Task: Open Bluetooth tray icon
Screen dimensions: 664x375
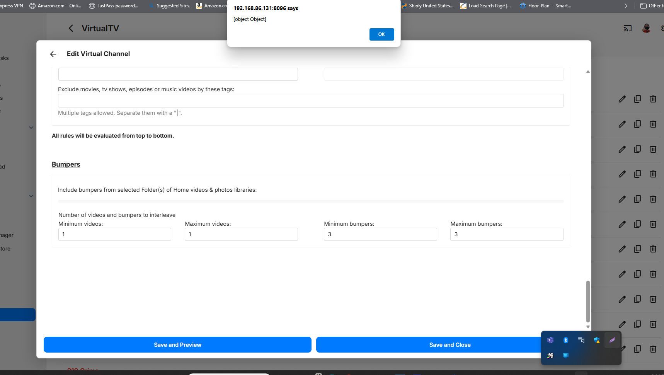Action: click(566, 340)
